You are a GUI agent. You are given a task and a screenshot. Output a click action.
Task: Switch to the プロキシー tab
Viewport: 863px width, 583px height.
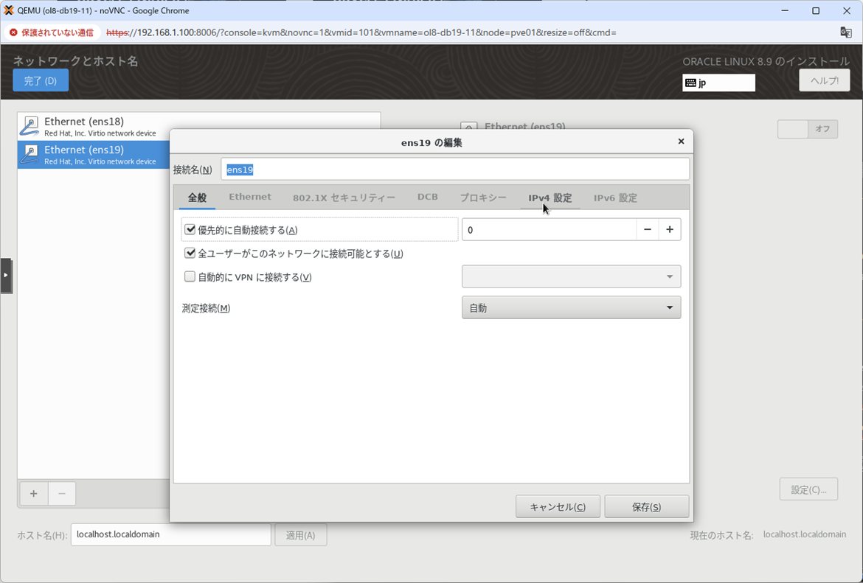coord(483,198)
